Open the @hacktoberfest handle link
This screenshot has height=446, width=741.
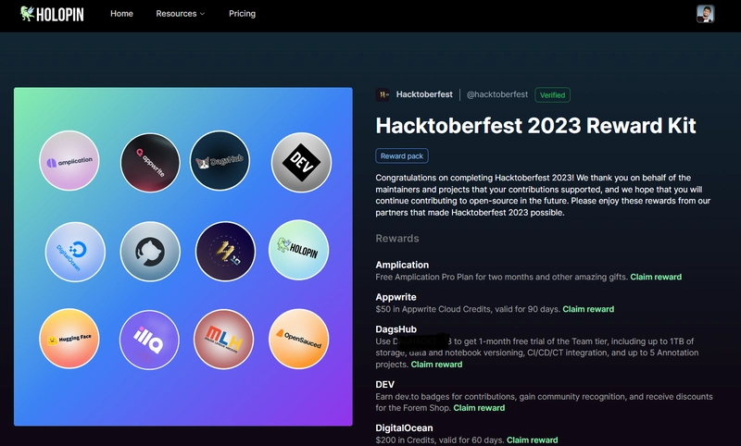tap(497, 94)
